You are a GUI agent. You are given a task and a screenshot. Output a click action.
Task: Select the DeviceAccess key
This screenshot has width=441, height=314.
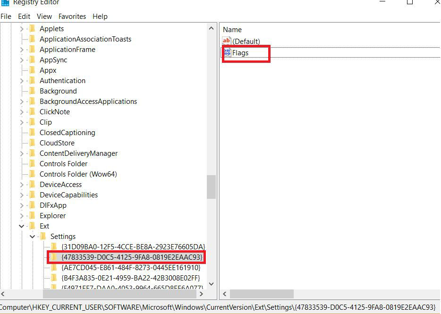(61, 185)
